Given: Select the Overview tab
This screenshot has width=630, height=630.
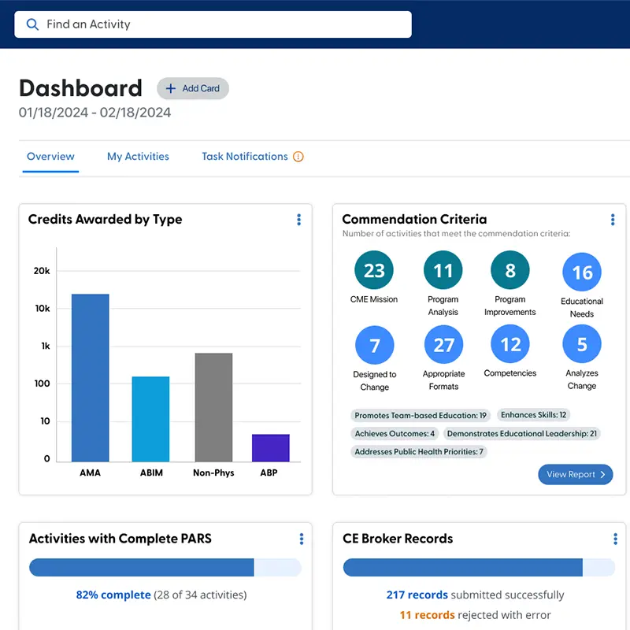Looking at the screenshot, I should pos(50,157).
